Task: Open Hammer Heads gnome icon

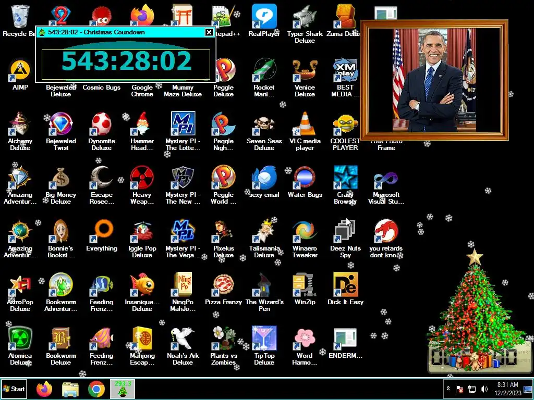Action: (142, 124)
